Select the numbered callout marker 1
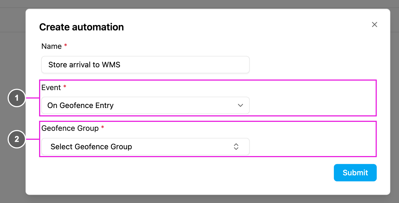399x203 pixels. click(x=17, y=98)
